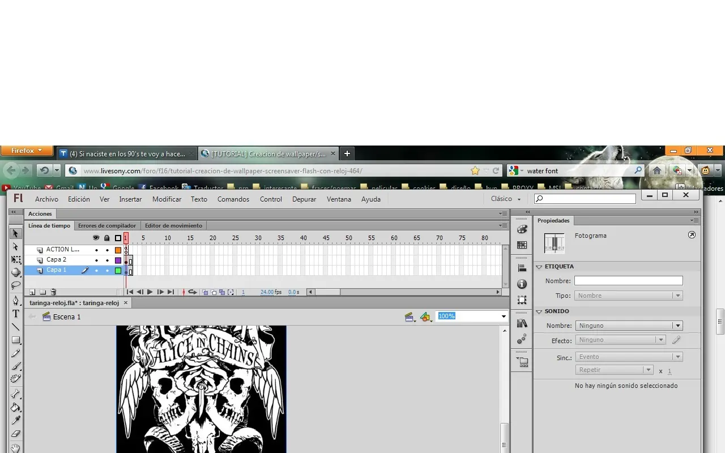
Task: Play the timeline animation
Action: point(150,292)
